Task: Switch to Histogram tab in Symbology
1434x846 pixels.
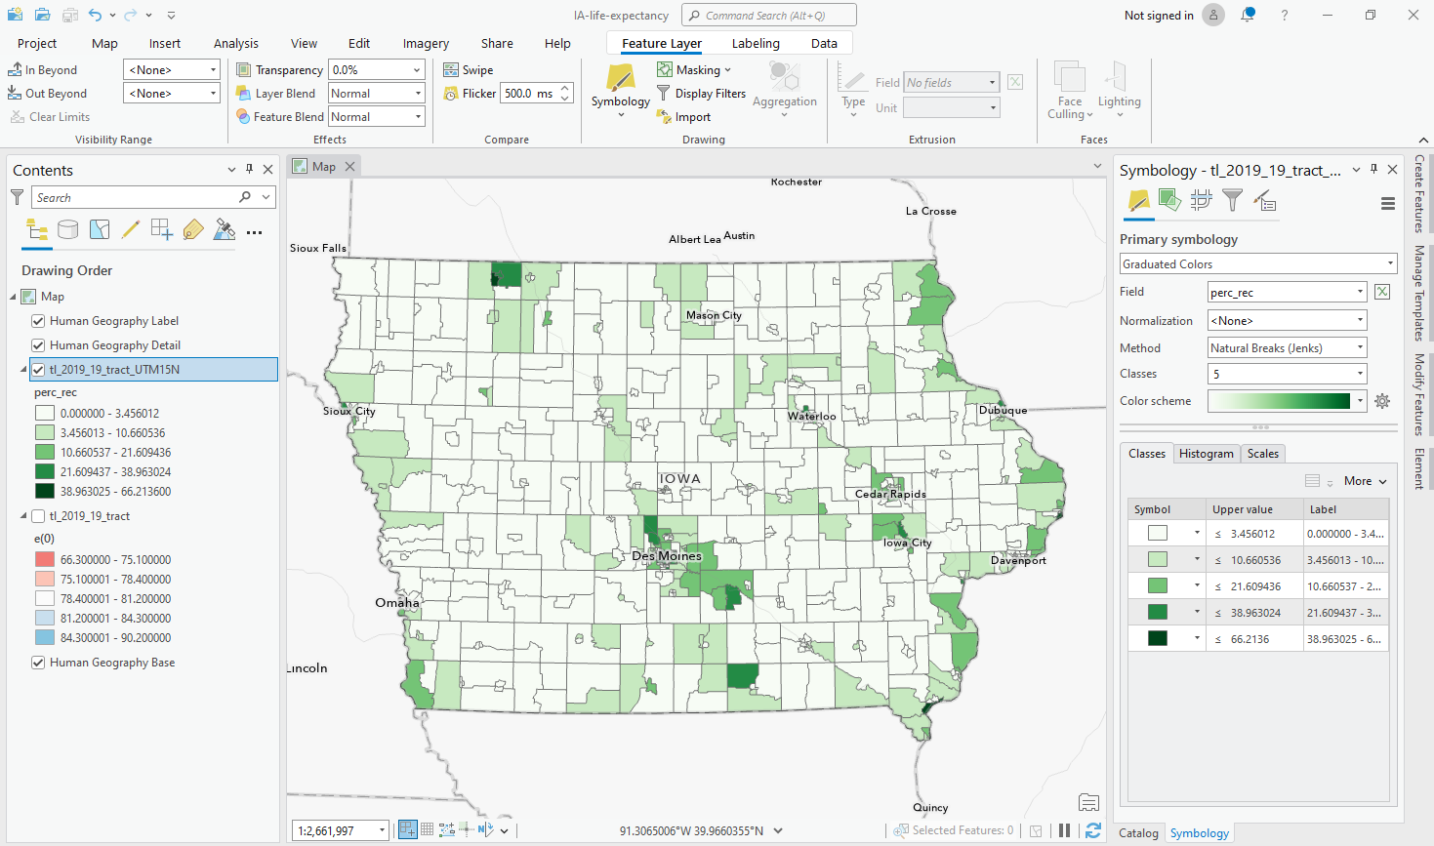Action: pyautogui.click(x=1206, y=454)
